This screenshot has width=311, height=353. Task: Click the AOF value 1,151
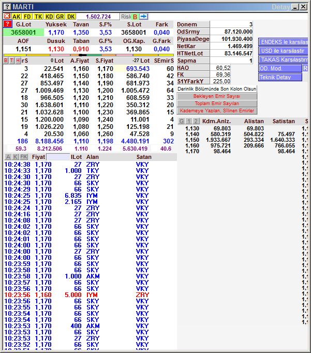[x=23, y=49]
